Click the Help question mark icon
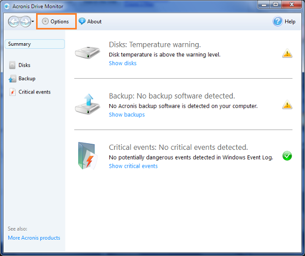Viewport: 305px width, 256px height. (x=278, y=21)
